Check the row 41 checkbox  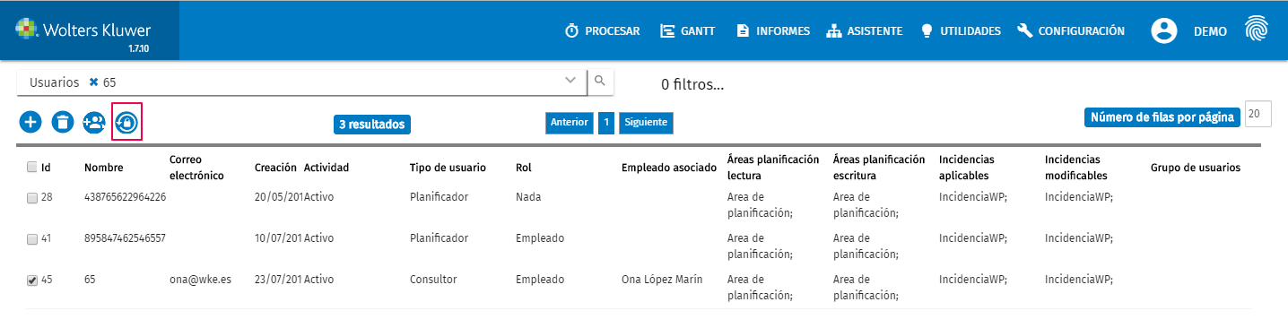click(x=32, y=239)
